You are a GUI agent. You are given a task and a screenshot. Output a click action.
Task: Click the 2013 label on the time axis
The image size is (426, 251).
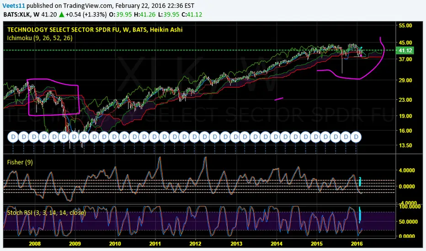(x=236, y=244)
